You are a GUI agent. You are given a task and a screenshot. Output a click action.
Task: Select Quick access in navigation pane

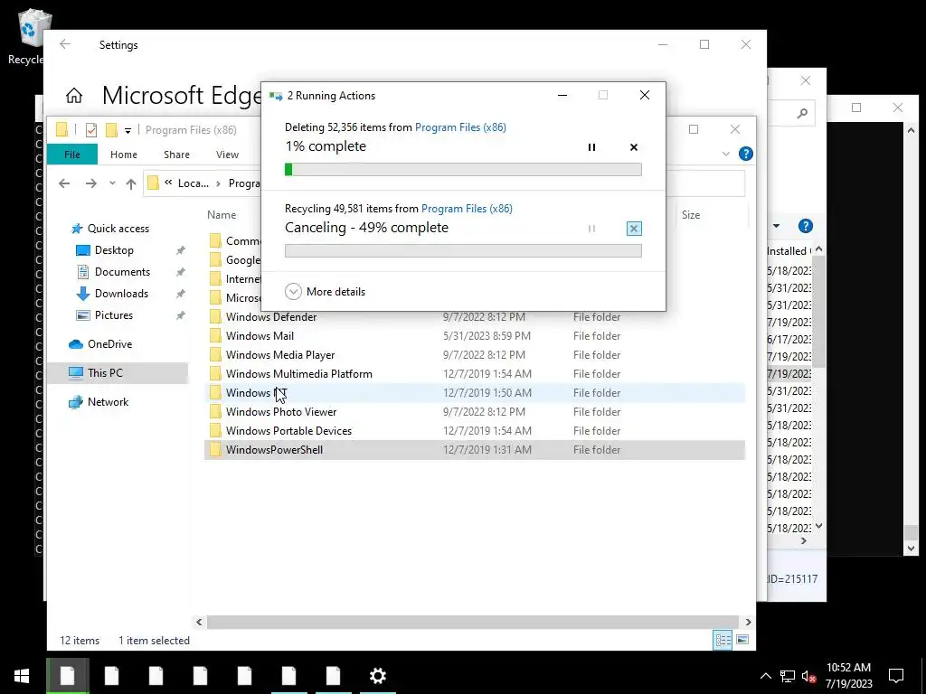[110, 229]
